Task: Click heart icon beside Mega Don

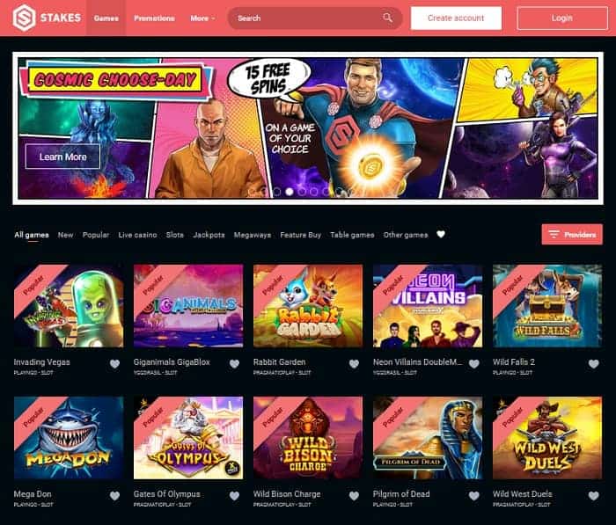Action: pyautogui.click(x=114, y=496)
